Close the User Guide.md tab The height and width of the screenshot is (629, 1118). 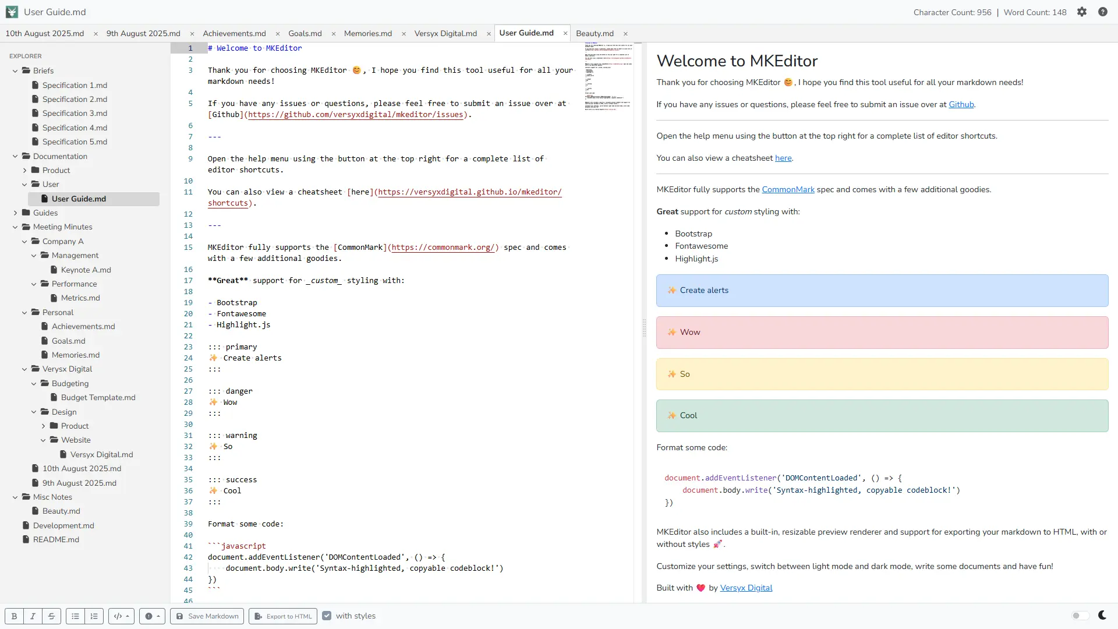tap(565, 33)
